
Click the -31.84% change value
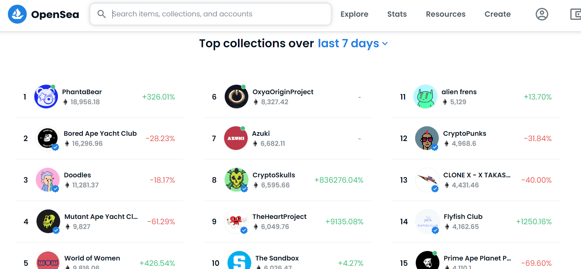[538, 139]
